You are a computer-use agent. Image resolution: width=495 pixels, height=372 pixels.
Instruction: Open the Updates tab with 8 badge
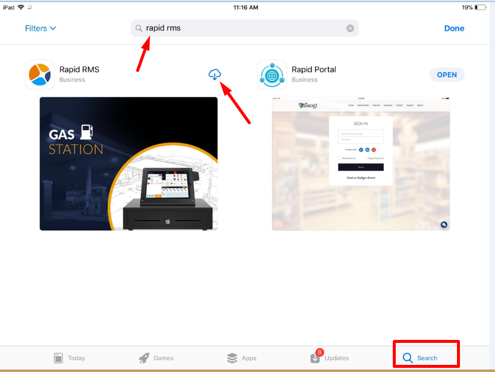pyautogui.click(x=329, y=358)
